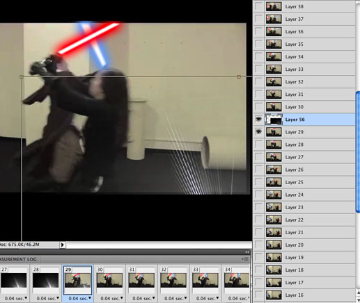This screenshot has width=360, height=303.
Task: Select the row named Layer 34
Action: pyautogui.click(x=304, y=56)
